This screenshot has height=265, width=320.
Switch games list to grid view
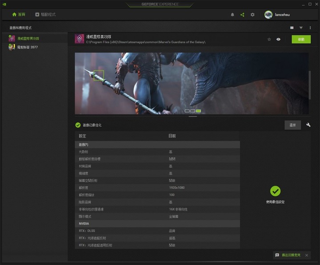coord(292,28)
